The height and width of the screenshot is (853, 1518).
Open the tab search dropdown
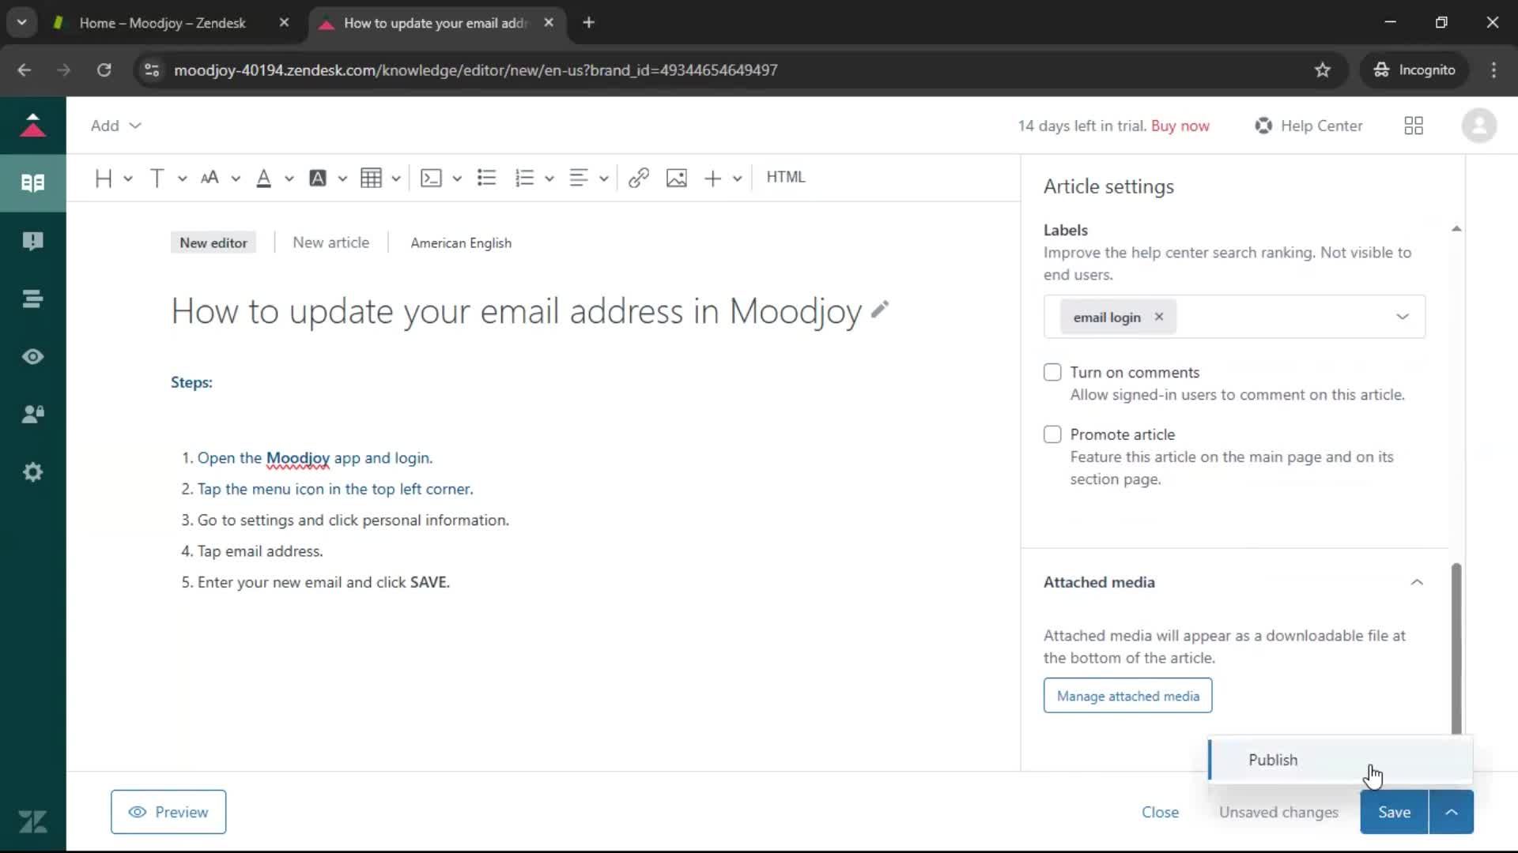22,23
